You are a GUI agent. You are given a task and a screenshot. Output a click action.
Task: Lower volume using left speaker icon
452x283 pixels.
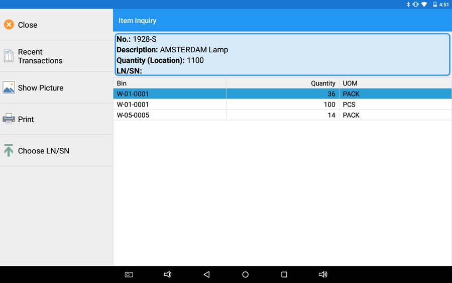pos(168,274)
